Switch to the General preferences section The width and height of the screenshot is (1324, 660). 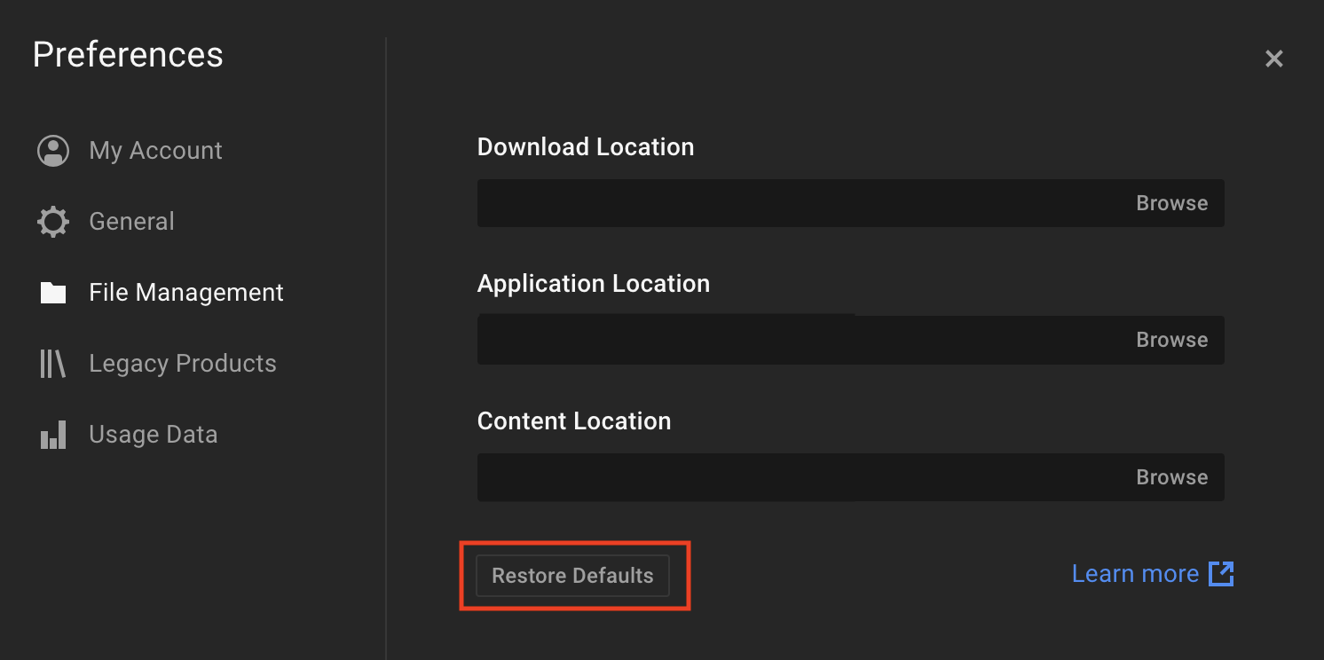click(131, 221)
